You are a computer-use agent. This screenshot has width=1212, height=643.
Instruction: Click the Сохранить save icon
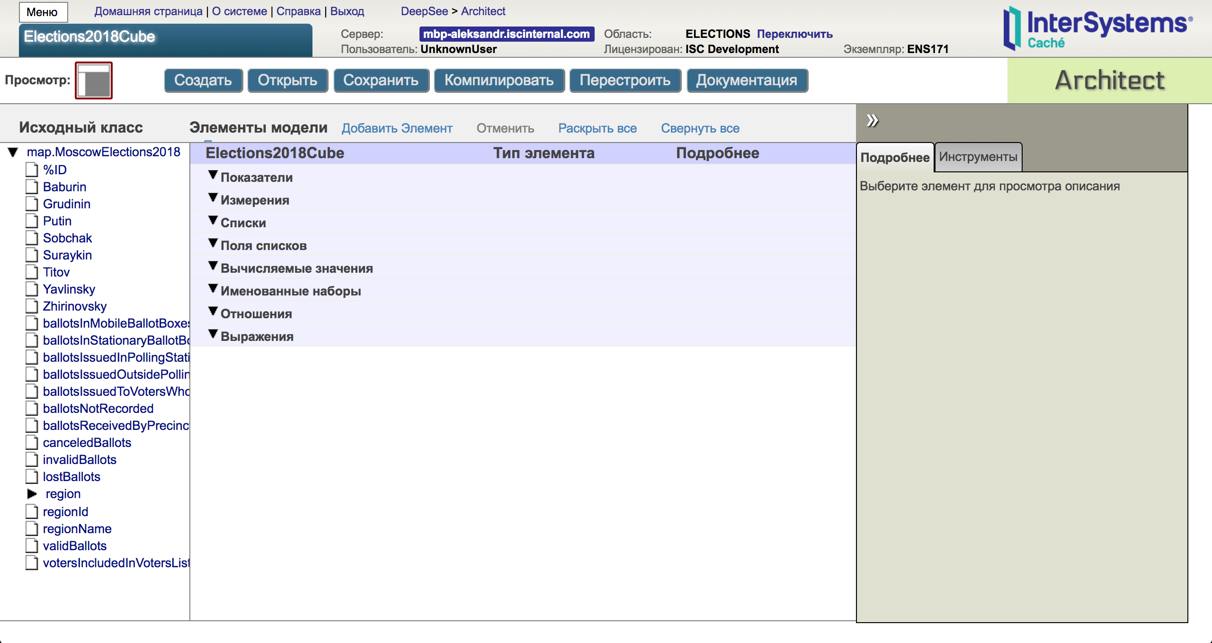coord(379,80)
